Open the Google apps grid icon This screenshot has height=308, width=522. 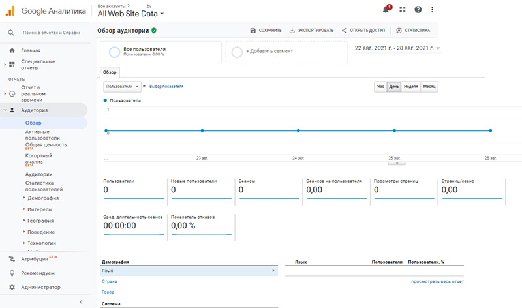click(403, 10)
